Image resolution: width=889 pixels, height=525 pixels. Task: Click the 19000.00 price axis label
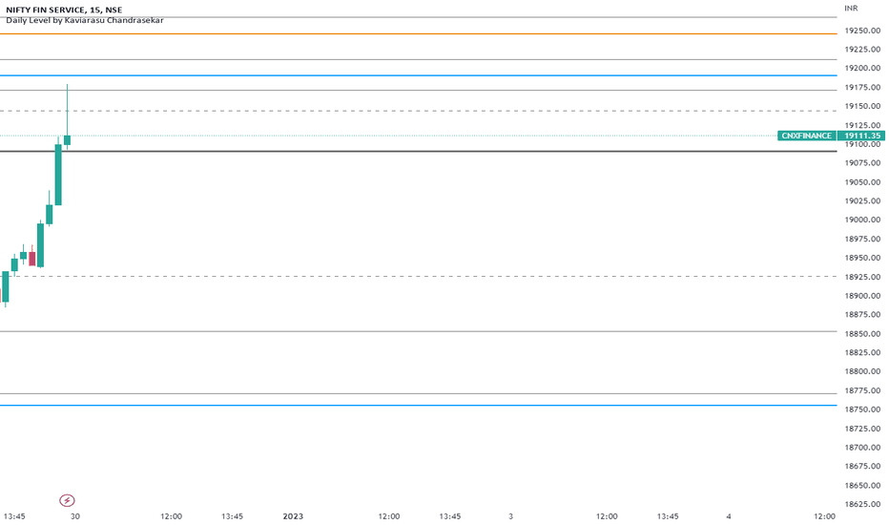click(862, 220)
